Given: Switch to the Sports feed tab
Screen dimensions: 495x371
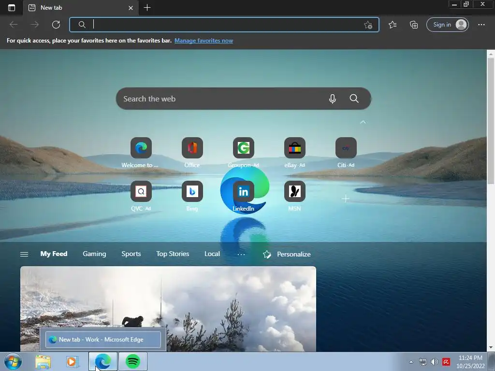Looking at the screenshot, I should [131, 254].
